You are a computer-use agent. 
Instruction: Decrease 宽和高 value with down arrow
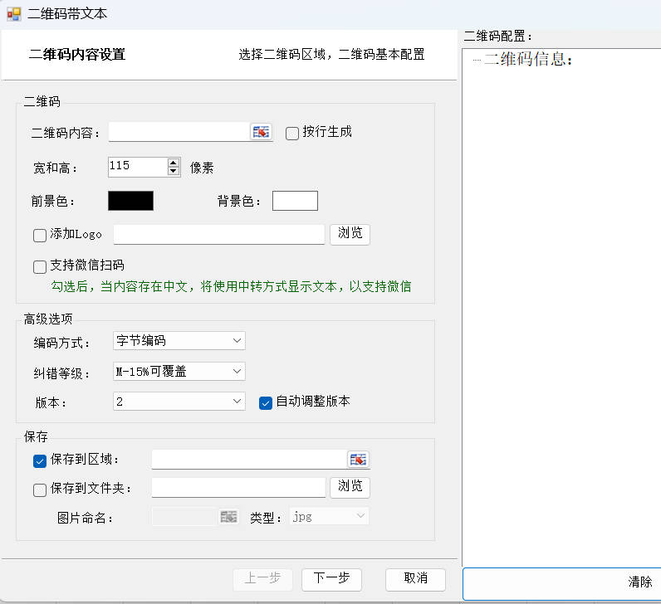point(174,171)
